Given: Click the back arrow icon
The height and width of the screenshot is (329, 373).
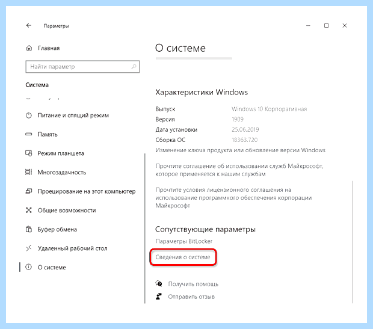Looking at the screenshot, I should (29, 25).
